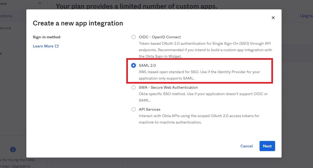Click the 'SWA - Secure Web Authentication' label
The image size is (313, 168).
coord(168,87)
